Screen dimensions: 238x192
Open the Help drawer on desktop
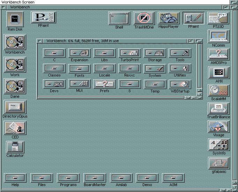point(15,178)
